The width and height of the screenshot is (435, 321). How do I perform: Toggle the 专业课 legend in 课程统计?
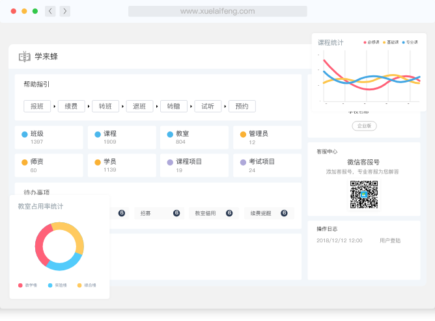(x=410, y=42)
